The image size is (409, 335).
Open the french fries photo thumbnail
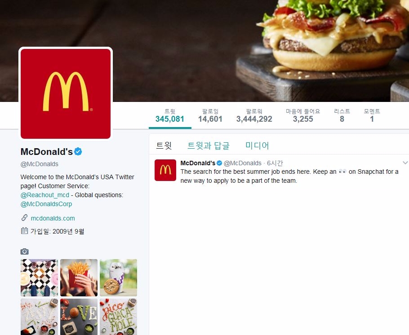point(79,278)
